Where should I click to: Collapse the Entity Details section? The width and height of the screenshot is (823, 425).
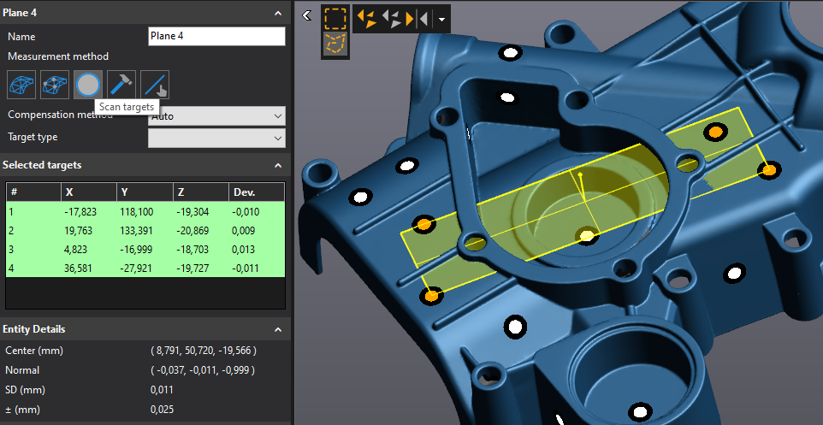pyautogui.click(x=277, y=329)
